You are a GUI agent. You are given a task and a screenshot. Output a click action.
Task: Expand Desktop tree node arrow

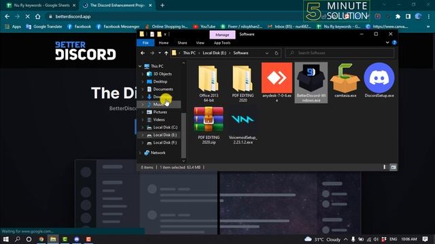click(x=143, y=81)
